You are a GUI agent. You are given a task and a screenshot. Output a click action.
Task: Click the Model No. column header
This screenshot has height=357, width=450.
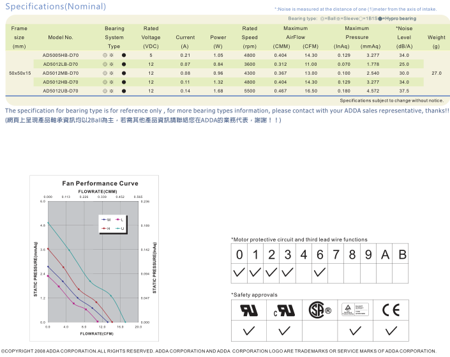pos(61,37)
